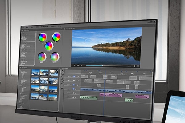Click the rewind button under video preview
The width and height of the screenshot is (185, 123).
coord(74,65)
